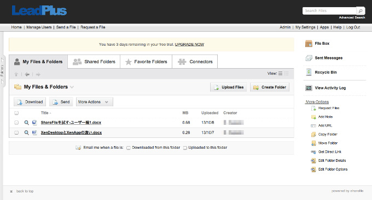Preview the XenDesktop docx with magnifier
The width and height of the screenshot is (372, 200).
tap(27, 132)
